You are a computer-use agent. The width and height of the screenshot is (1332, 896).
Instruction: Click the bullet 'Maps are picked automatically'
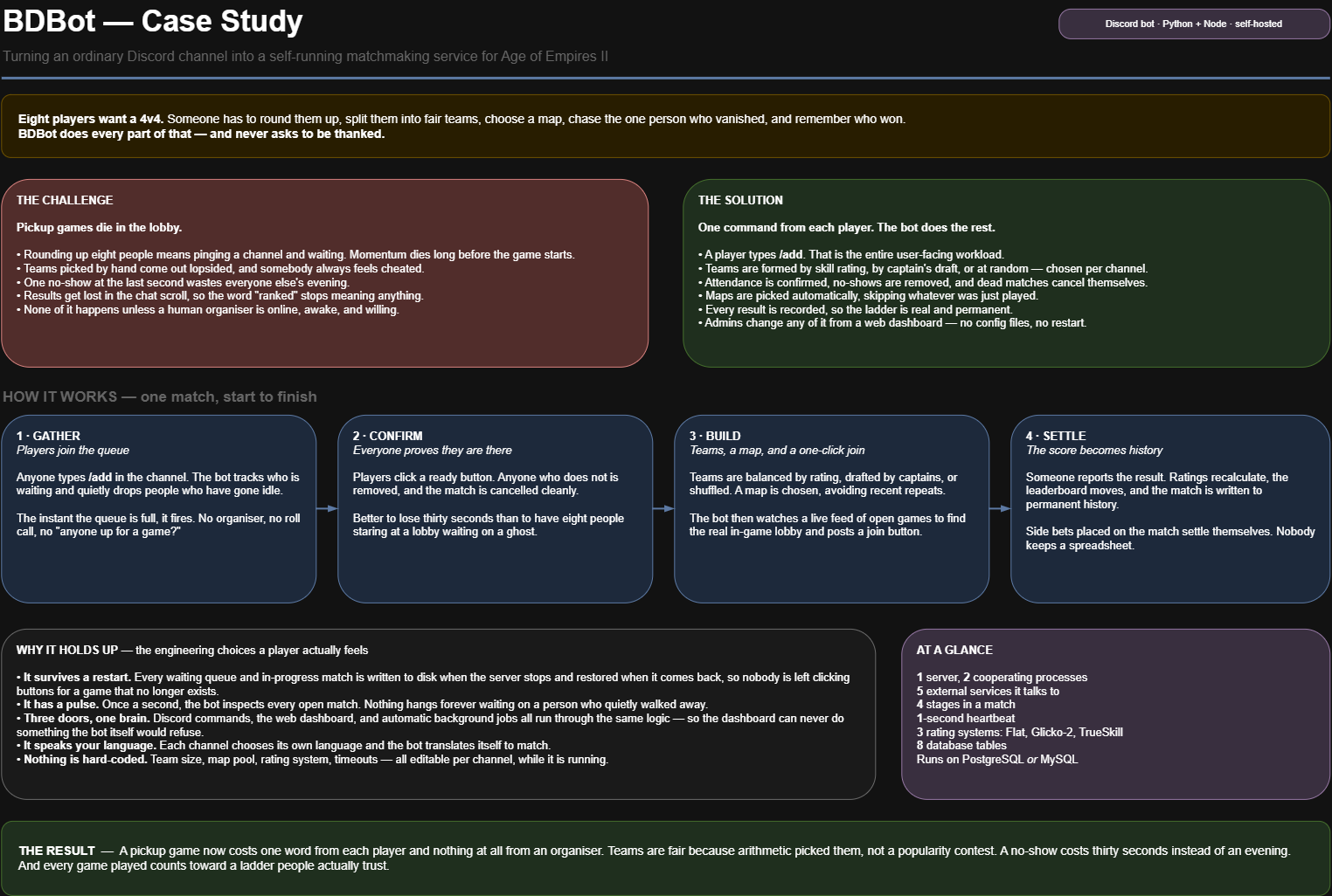pos(868,296)
